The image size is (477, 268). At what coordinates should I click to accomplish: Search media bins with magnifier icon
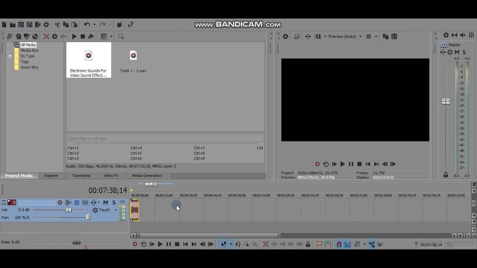point(121,36)
